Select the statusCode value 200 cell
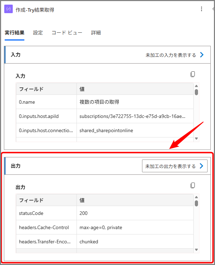Viewport: 215px width, 265px height. click(x=84, y=213)
